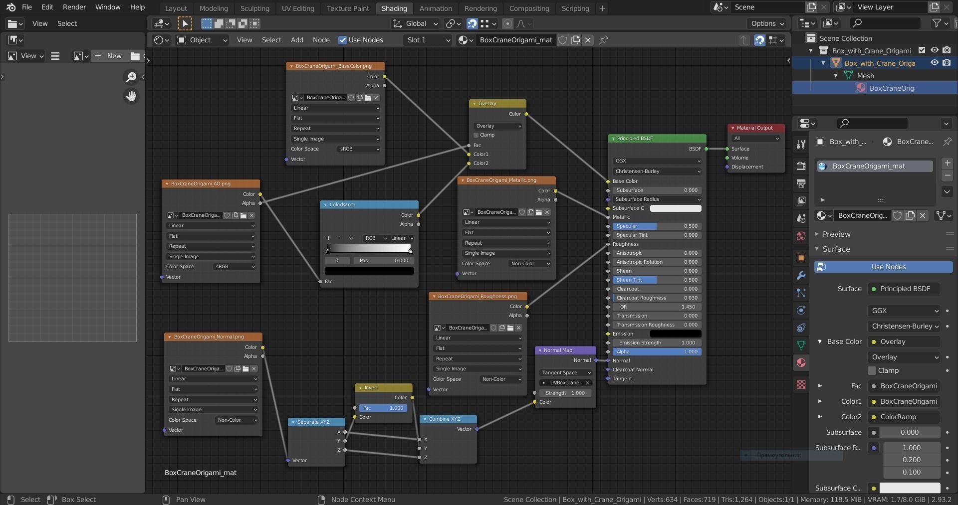958x505 pixels.
Task: Open the Render properties tab
Action: tap(801, 166)
